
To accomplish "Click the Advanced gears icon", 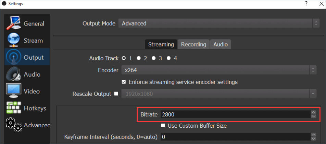I will click(x=14, y=125).
